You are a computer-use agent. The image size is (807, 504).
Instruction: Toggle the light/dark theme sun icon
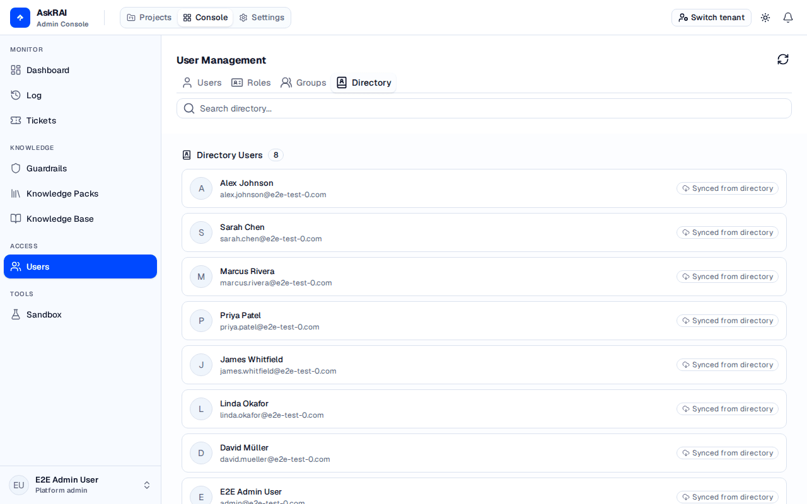tap(765, 18)
